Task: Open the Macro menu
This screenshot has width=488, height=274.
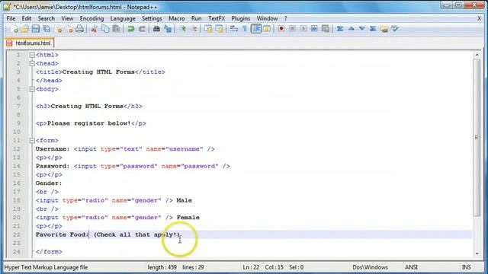Action: pyautogui.click(x=177, y=18)
